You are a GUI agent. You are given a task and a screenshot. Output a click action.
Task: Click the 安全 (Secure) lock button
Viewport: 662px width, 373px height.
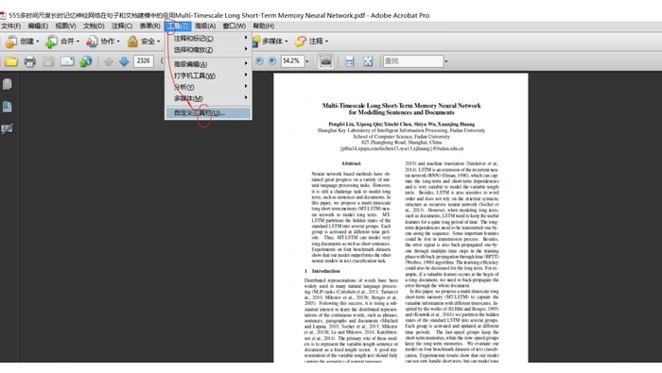(144, 42)
